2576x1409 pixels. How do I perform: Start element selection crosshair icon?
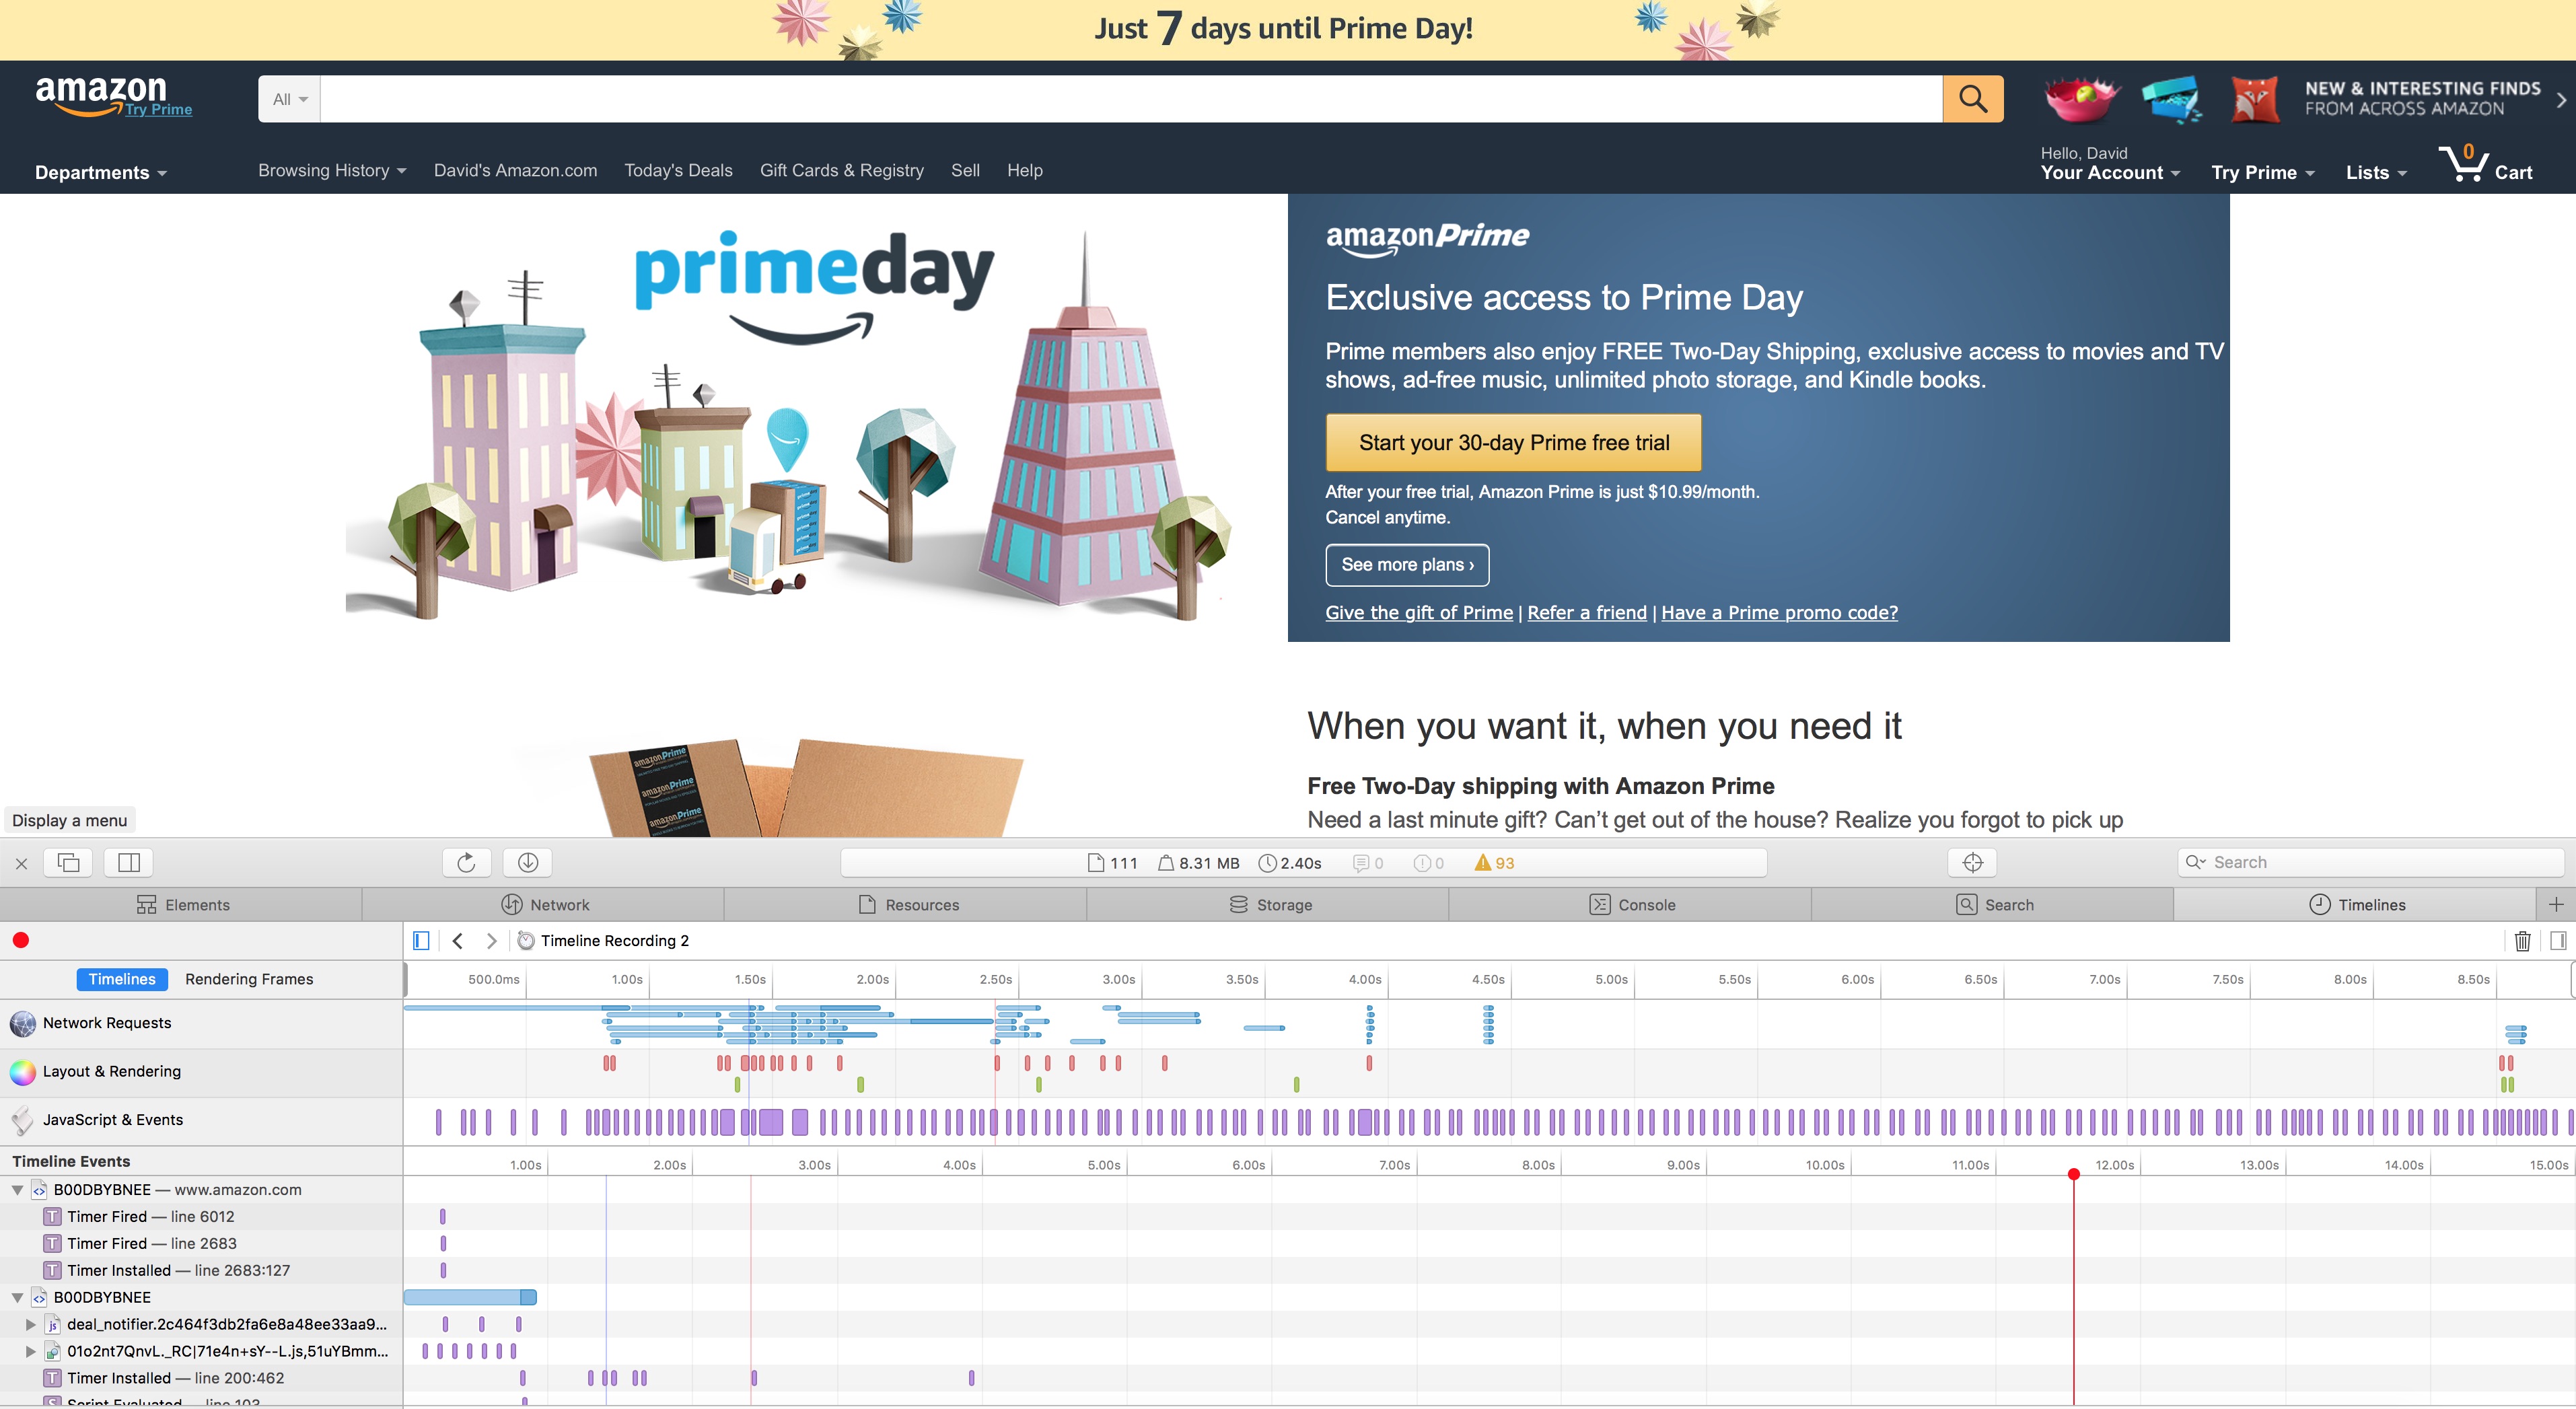1972,862
